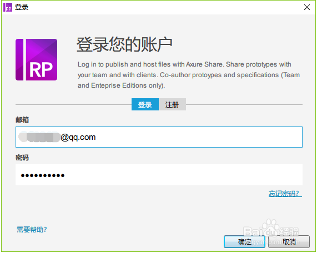Click the 登录您的账户 heading

pos(124,44)
